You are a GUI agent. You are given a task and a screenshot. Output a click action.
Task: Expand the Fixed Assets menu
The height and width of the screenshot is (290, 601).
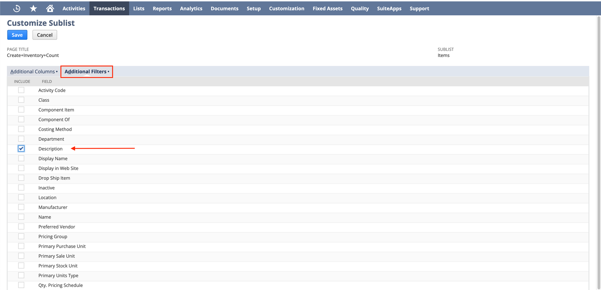pyautogui.click(x=327, y=8)
